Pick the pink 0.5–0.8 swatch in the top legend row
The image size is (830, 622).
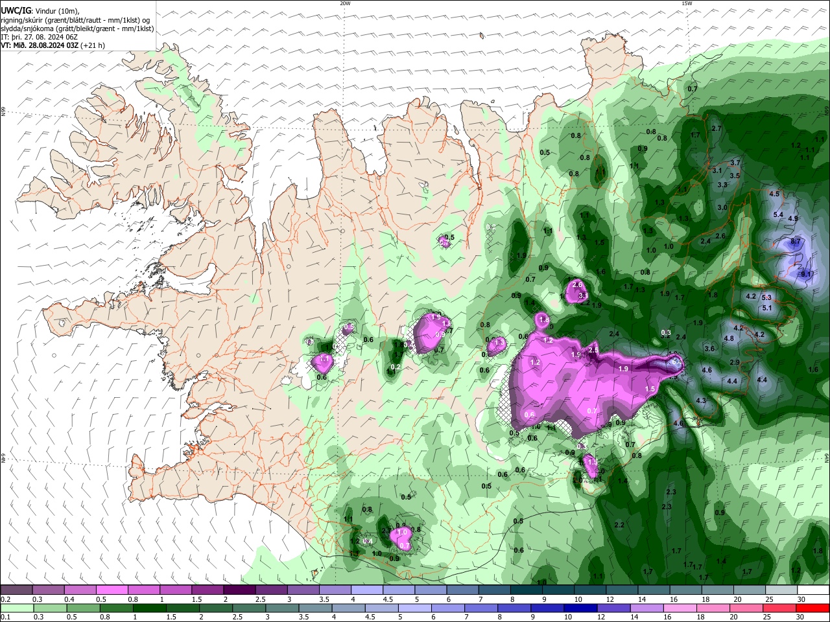(112, 590)
